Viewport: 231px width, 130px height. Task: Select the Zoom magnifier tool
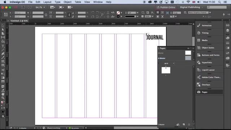pos(3,98)
